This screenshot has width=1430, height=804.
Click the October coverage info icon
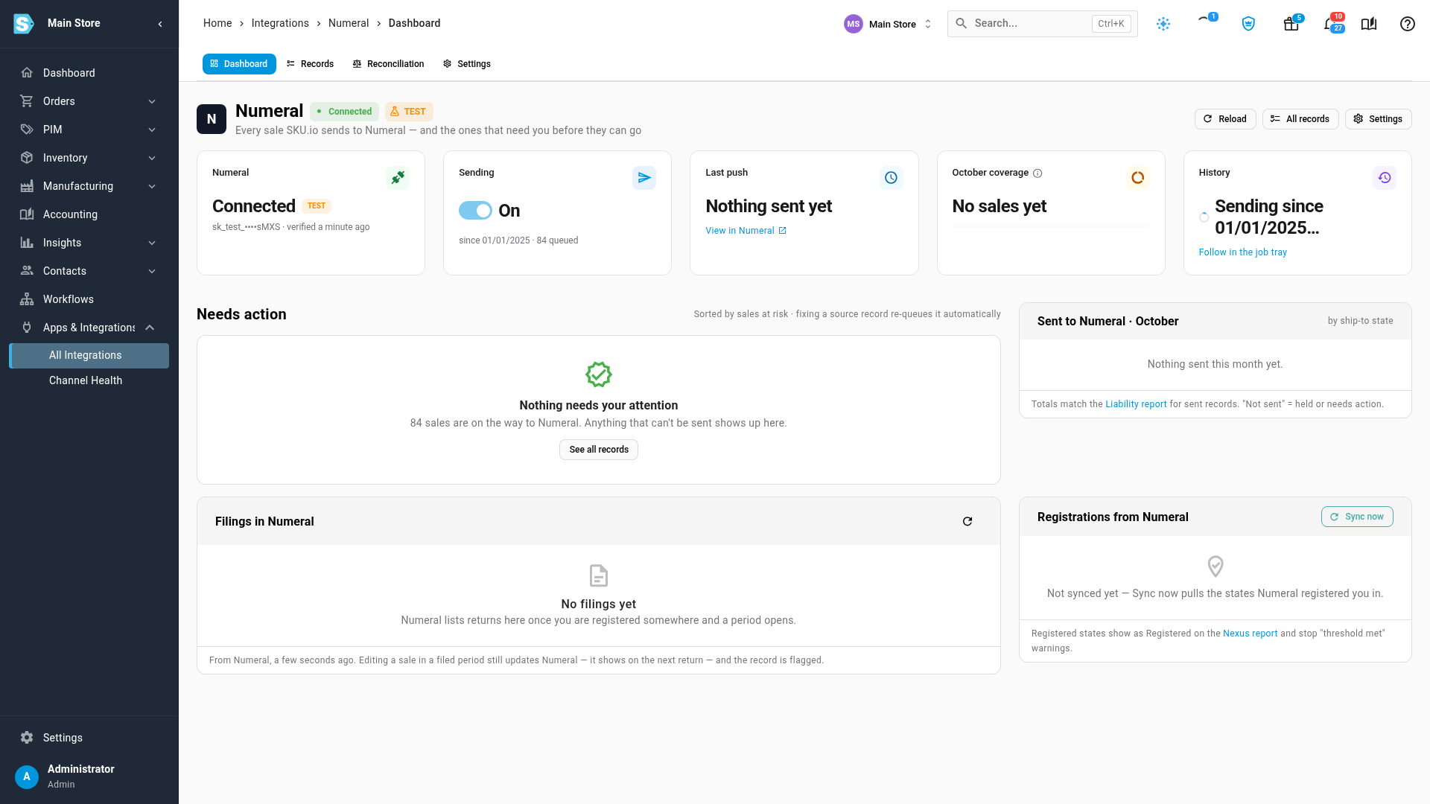click(x=1037, y=173)
